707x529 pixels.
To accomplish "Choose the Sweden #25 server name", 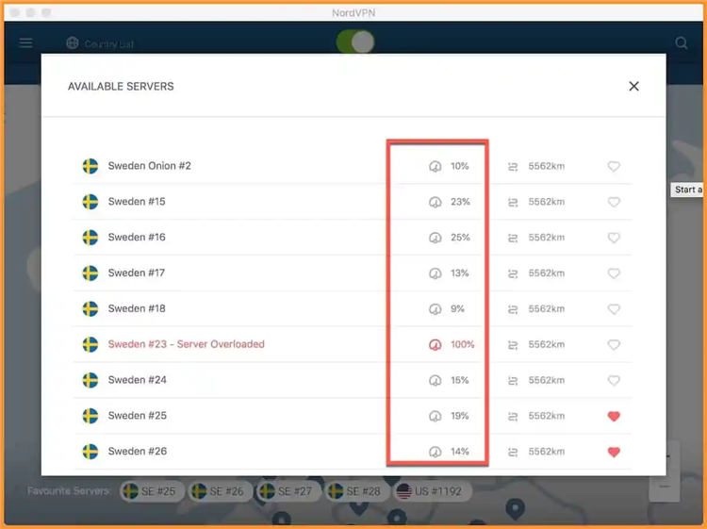I will [137, 415].
